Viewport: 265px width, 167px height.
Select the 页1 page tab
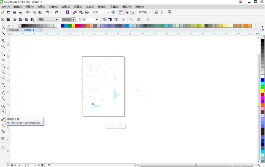[x=50, y=165]
